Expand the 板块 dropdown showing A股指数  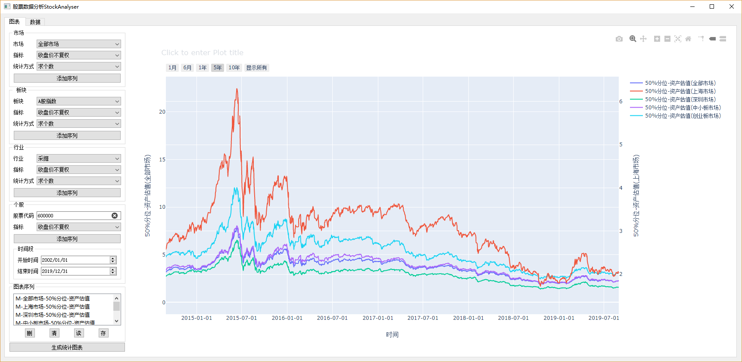[78, 101]
